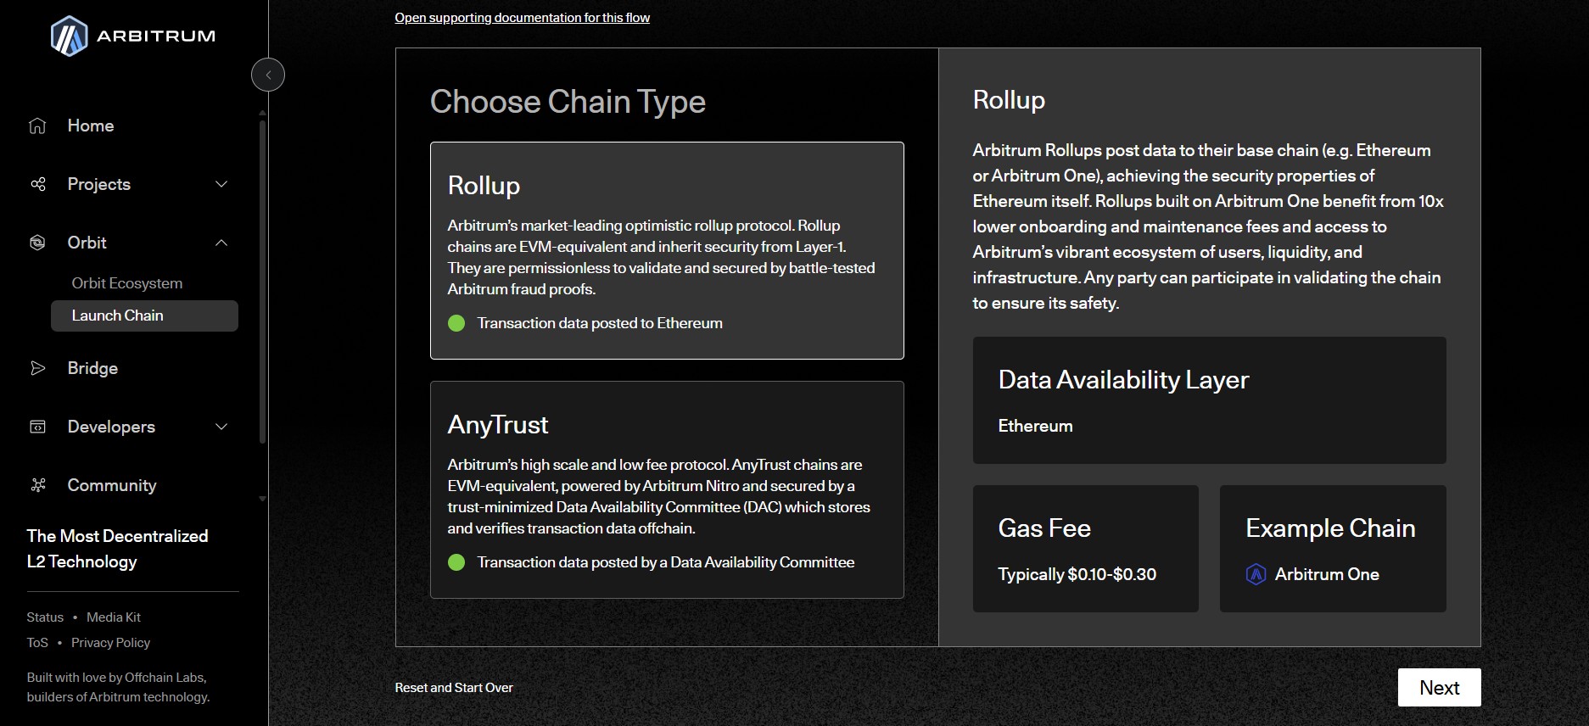This screenshot has width=1589, height=726.
Task: Open the Privacy Policy footer link
Action: (110, 643)
